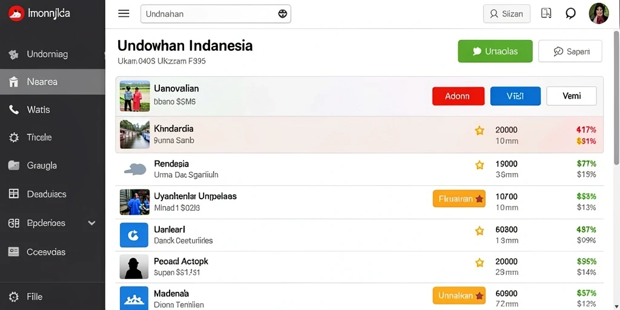Open the blue Uanlearl app thumbnail
This screenshot has height=310, width=620.
134,235
